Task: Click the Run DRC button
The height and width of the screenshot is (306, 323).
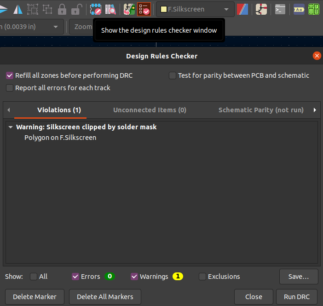Action: click(x=297, y=297)
